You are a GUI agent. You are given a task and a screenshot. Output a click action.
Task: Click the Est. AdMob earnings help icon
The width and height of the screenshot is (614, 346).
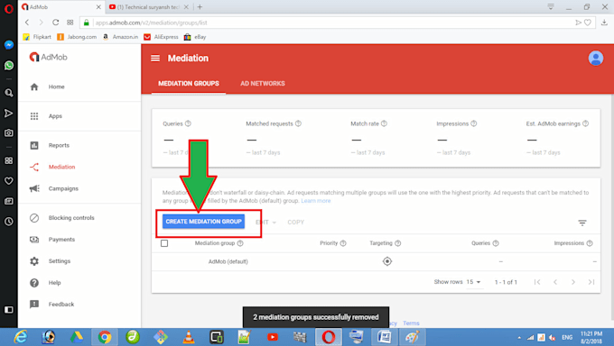[x=585, y=123]
